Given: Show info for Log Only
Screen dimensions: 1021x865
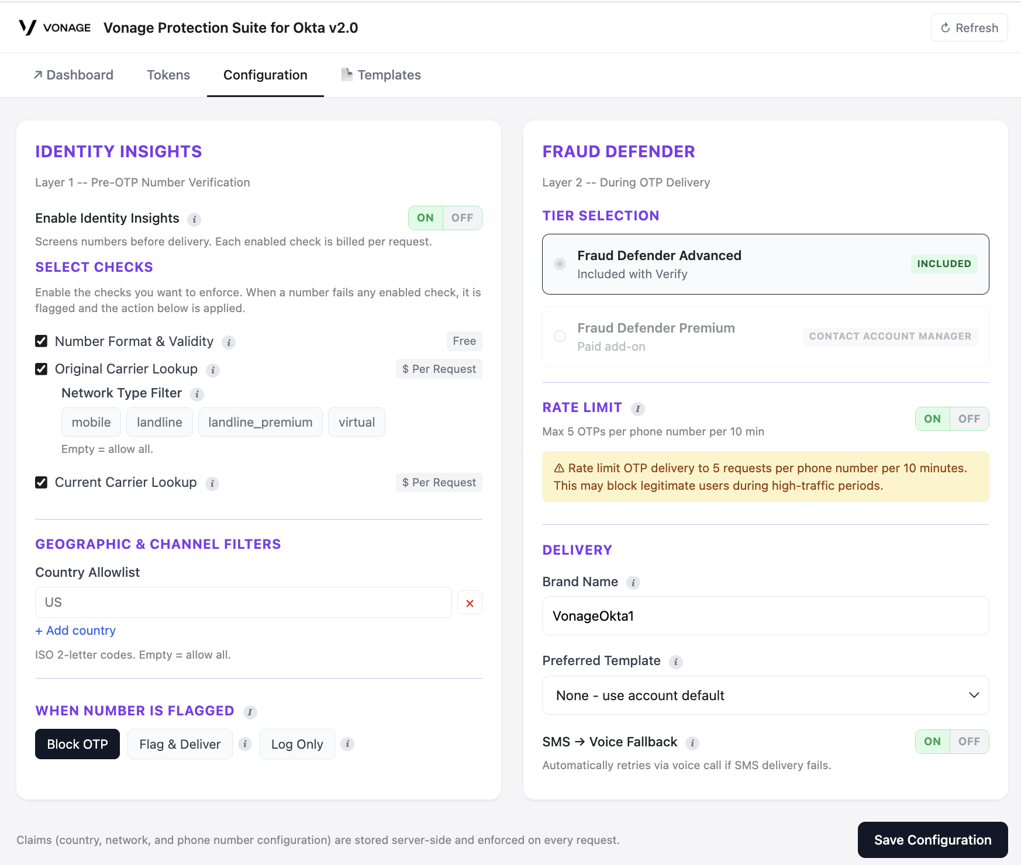Looking at the screenshot, I should point(347,744).
